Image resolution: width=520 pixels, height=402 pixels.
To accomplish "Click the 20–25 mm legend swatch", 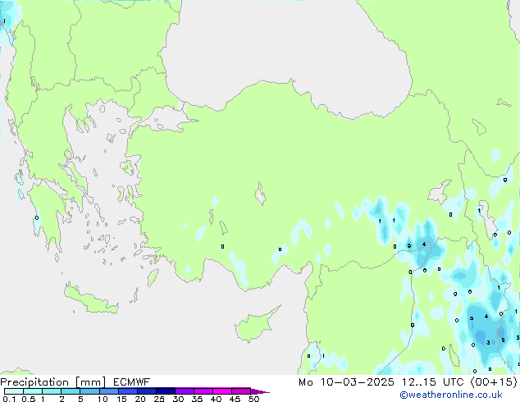I will click(x=146, y=391).
